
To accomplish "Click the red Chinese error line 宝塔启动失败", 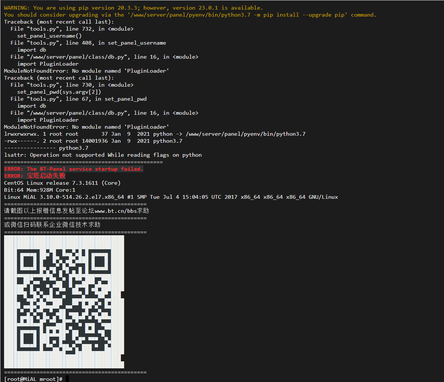I will [x=35, y=176].
